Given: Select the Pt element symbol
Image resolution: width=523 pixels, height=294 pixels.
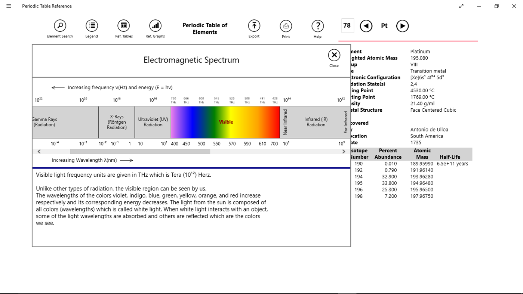Looking at the screenshot, I should pyautogui.click(x=384, y=26).
